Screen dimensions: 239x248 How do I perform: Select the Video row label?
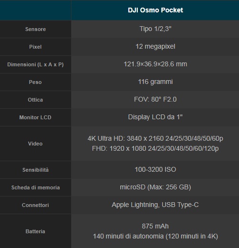[35, 144]
